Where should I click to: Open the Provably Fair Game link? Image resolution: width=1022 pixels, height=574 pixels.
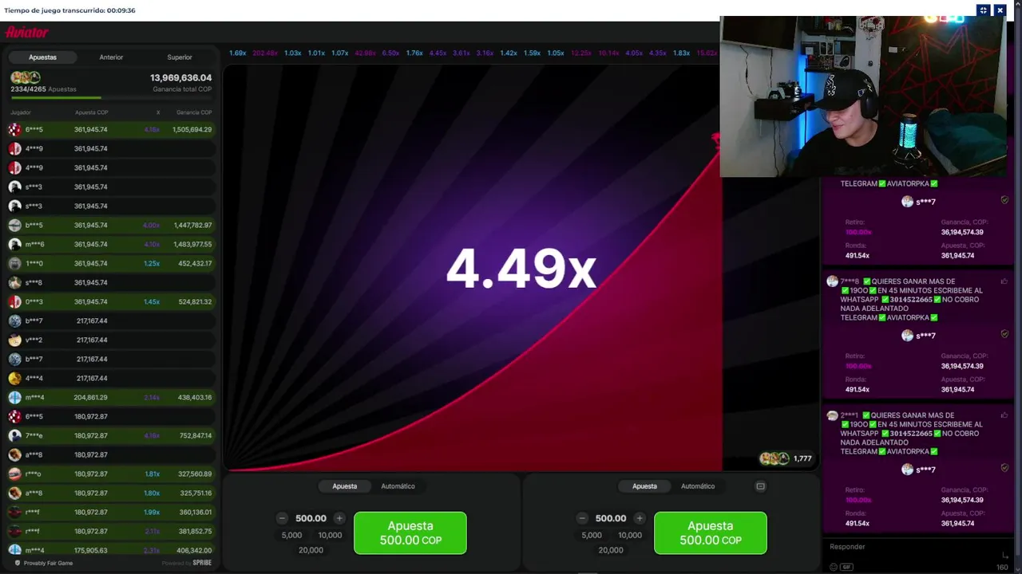pyautogui.click(x=48, y=563)
